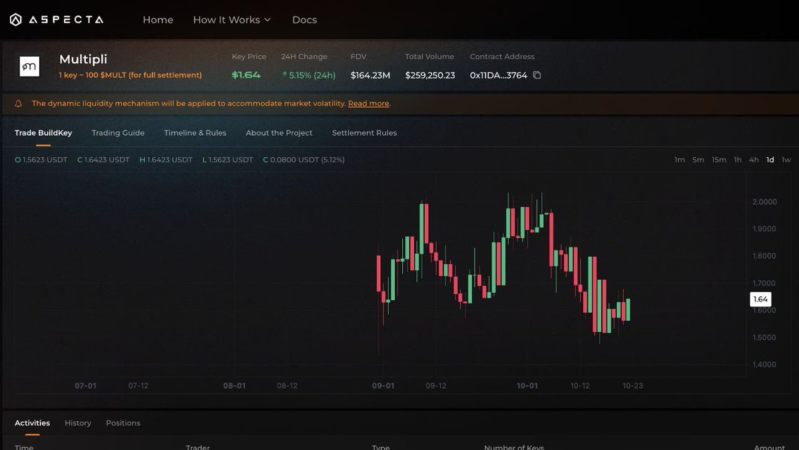This screenshot has height=450, width=799.
Task: Show the Positions tab
Action: 123,423
